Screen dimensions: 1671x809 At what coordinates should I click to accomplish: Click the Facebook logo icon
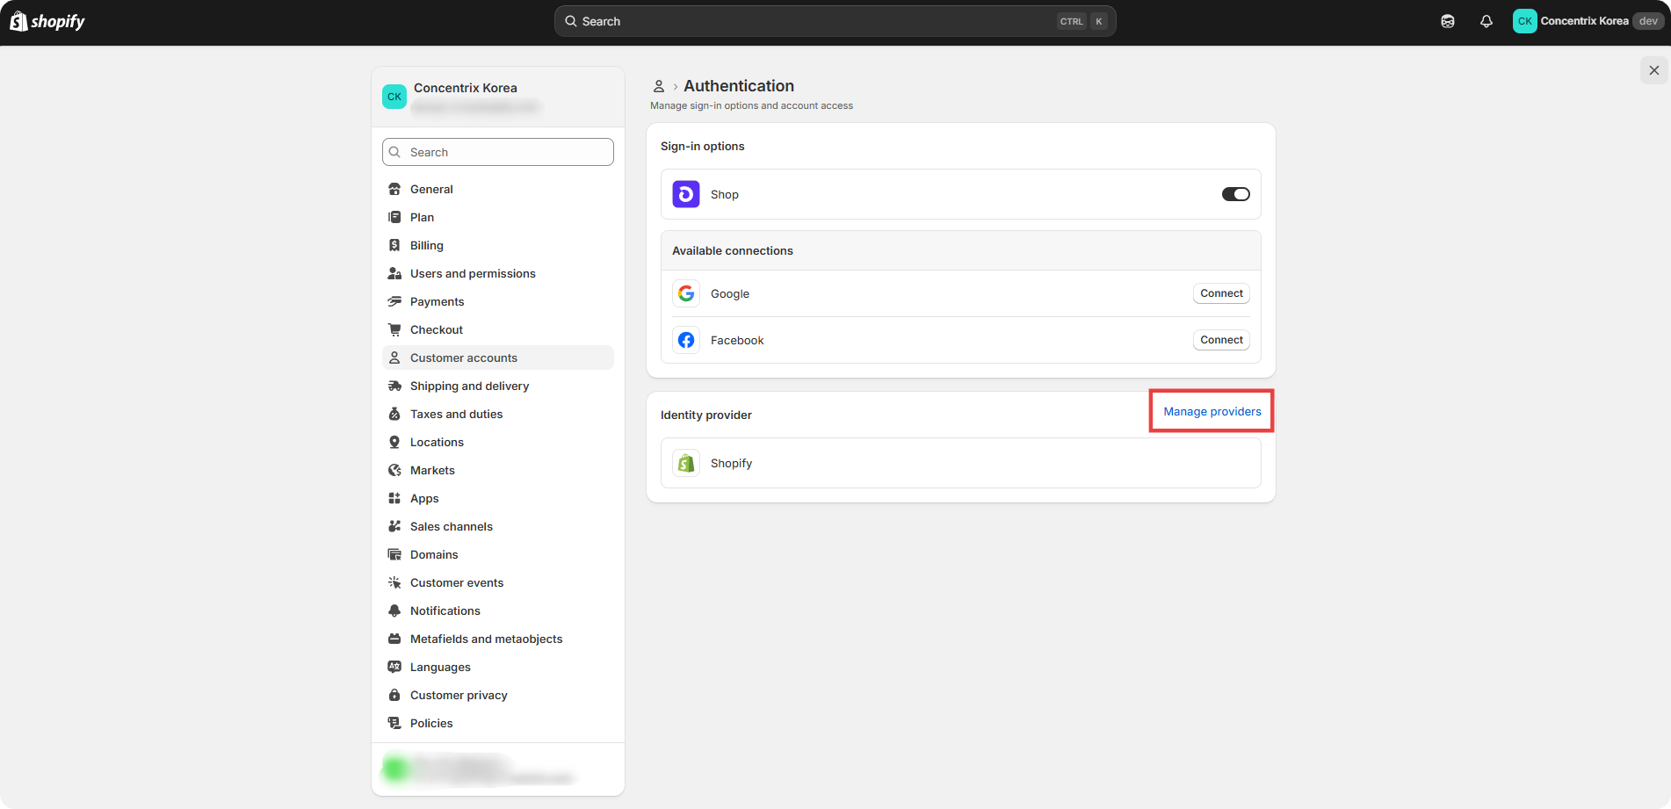pos(686,340)
